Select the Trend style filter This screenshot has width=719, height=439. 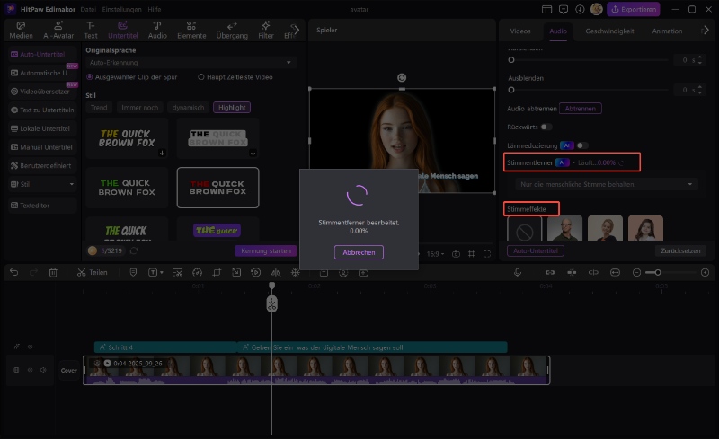point(99,107)
